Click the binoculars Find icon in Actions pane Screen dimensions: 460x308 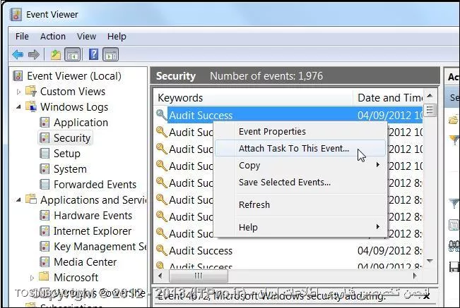[454, 246]
